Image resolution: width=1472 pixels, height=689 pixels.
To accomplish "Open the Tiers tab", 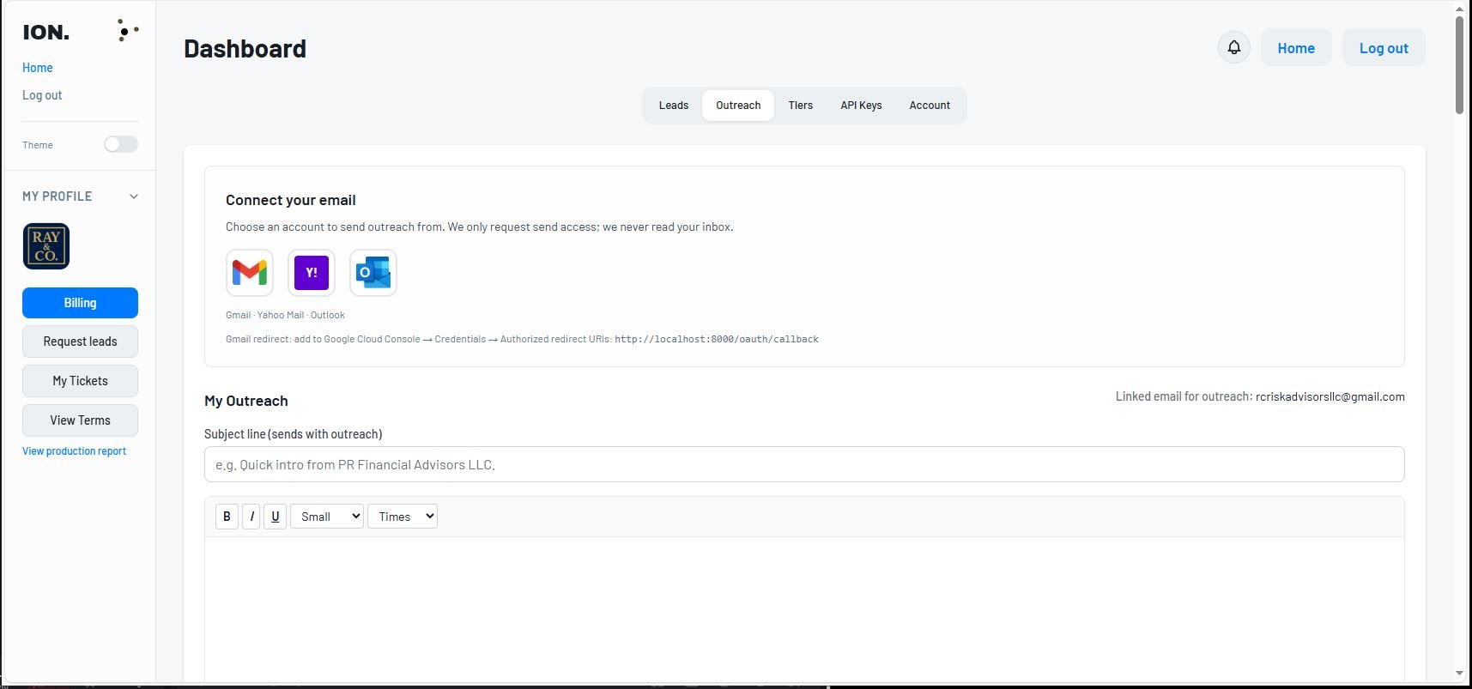I will (x=801, y=106).
